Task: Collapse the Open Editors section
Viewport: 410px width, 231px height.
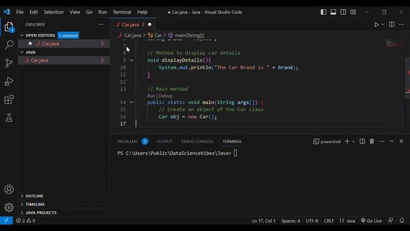Action: coord(22,35)
